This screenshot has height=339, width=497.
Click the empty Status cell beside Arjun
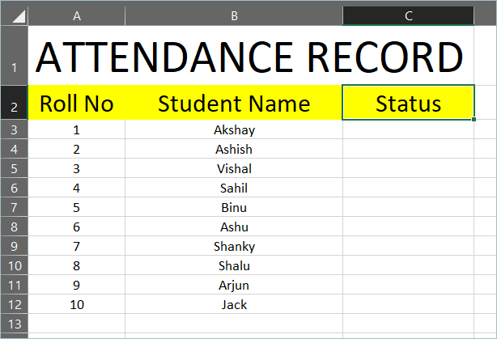tap(408, 286)
